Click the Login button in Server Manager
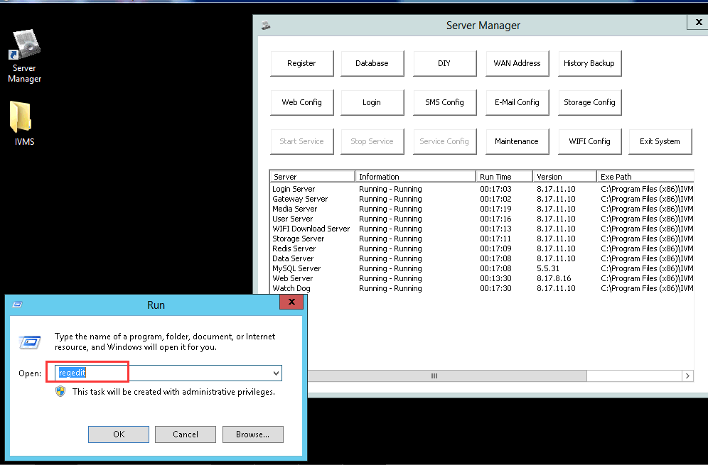Image resolution: width=708 pixels, height=465 pixels. click(x=372, y=102)
